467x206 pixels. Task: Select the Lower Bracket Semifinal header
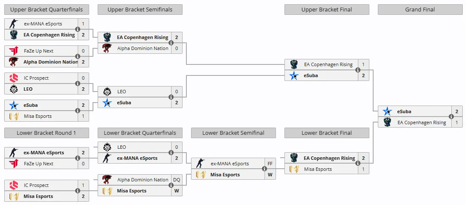[233, 133]
